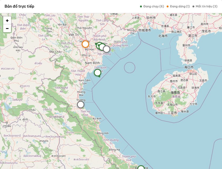Click the '海南岛' island label

175,93
